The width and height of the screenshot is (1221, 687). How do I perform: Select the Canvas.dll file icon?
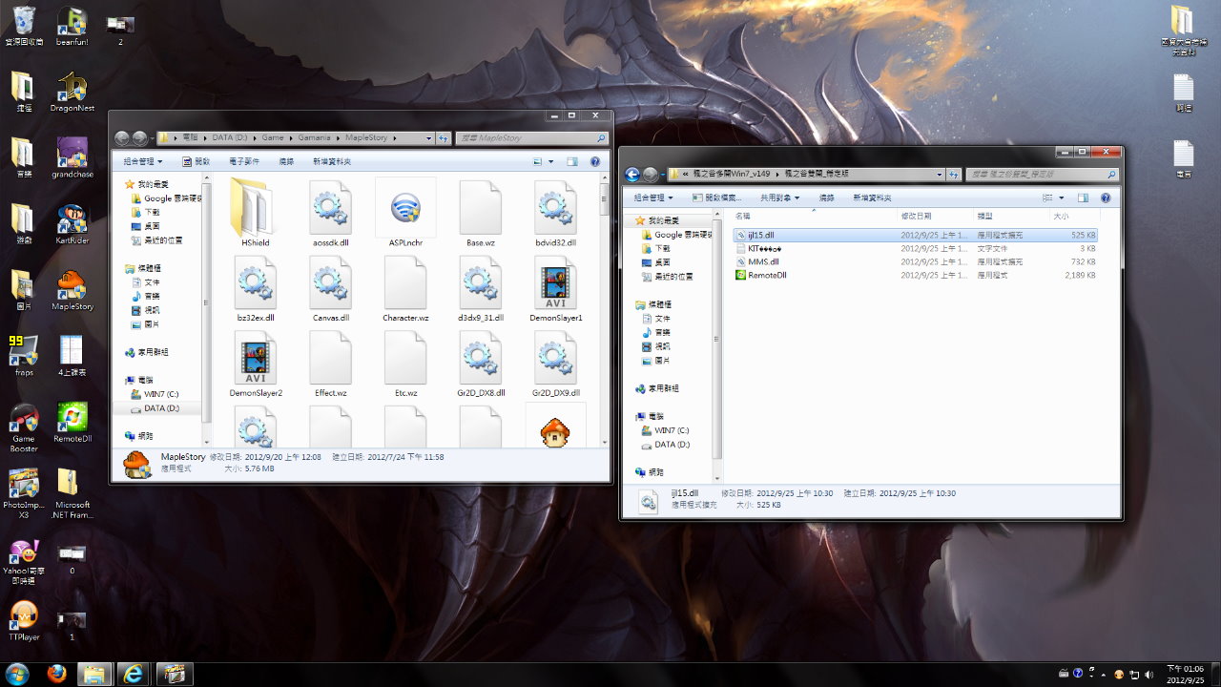click(x=331, y=288)
